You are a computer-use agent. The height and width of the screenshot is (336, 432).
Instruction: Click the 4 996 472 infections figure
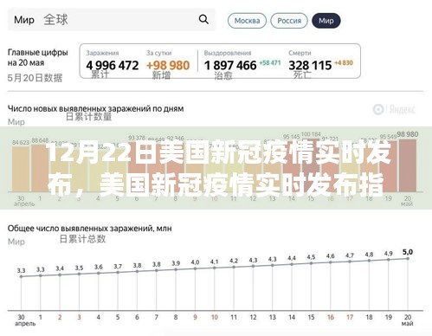[113, 65]
